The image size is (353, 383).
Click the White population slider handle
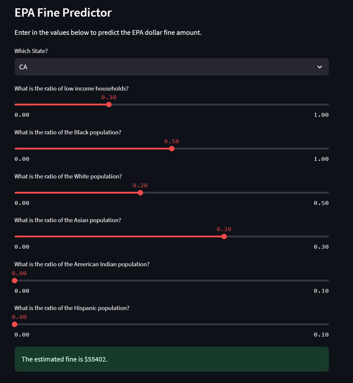click(140, 193)
